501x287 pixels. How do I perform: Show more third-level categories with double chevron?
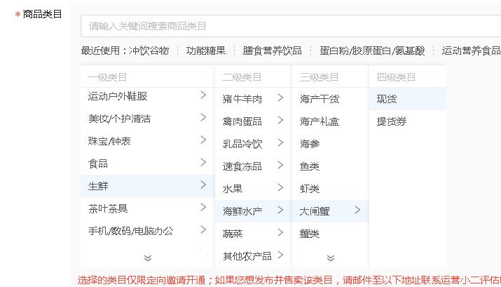coord(331,258)
